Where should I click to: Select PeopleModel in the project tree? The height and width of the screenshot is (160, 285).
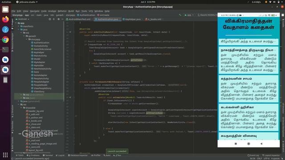pos(41,85)
